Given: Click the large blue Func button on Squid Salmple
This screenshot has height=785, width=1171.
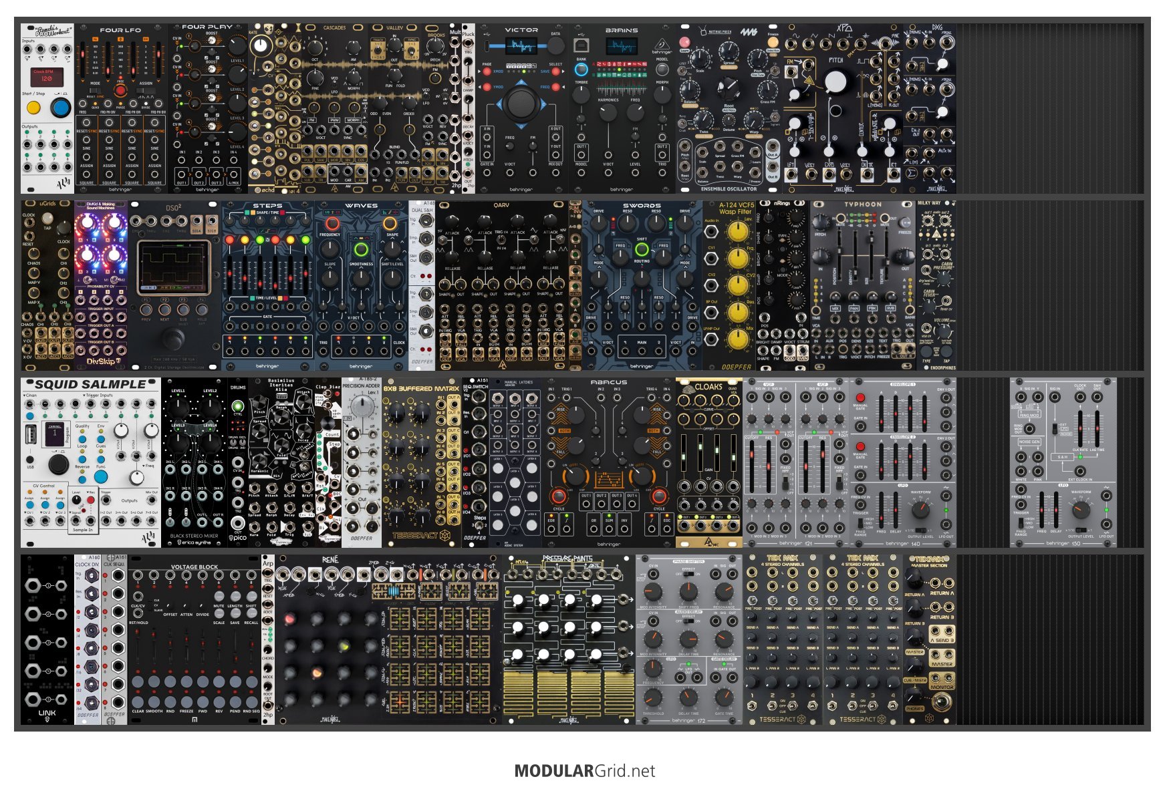Looking at the screenshot, I should click(100, 476).
